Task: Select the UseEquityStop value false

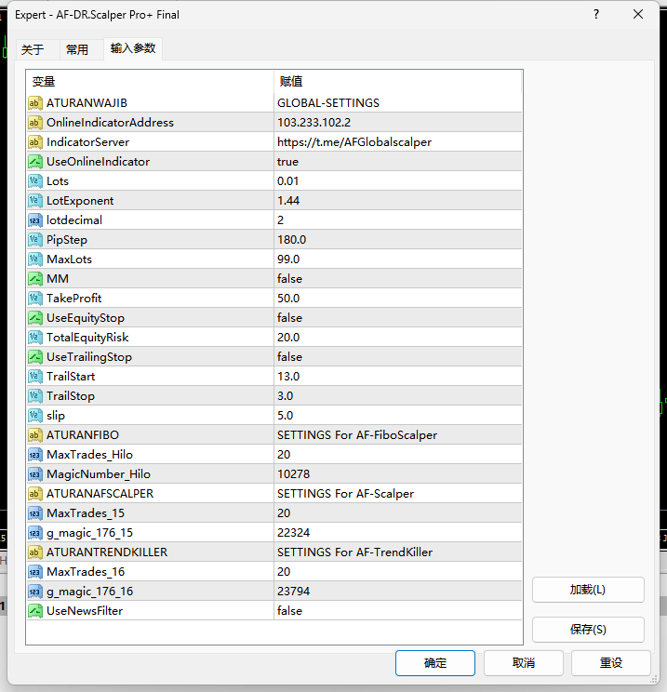Action: (289, 318)
